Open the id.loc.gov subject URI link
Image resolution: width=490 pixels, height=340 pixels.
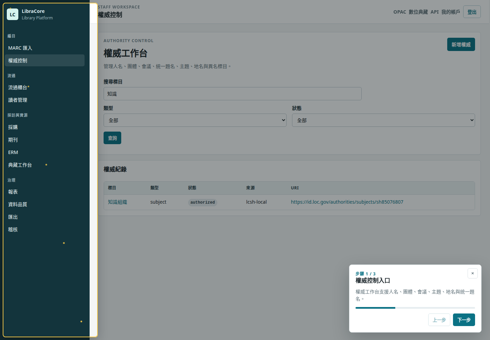pyautogui.click(x=347, y=202)
